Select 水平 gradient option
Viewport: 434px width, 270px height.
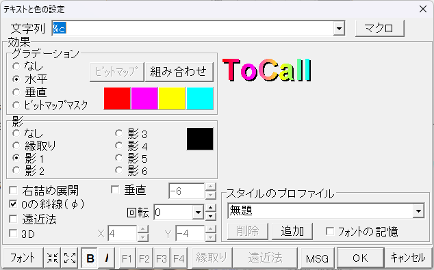pos(16,79)
